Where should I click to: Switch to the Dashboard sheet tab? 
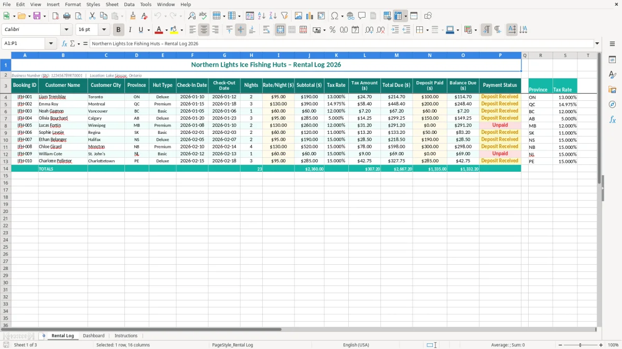click(x=93, y=336)
